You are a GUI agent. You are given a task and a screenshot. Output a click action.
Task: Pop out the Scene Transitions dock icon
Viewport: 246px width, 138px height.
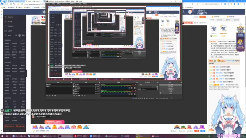pyautogui.click(x=158, y=82)
